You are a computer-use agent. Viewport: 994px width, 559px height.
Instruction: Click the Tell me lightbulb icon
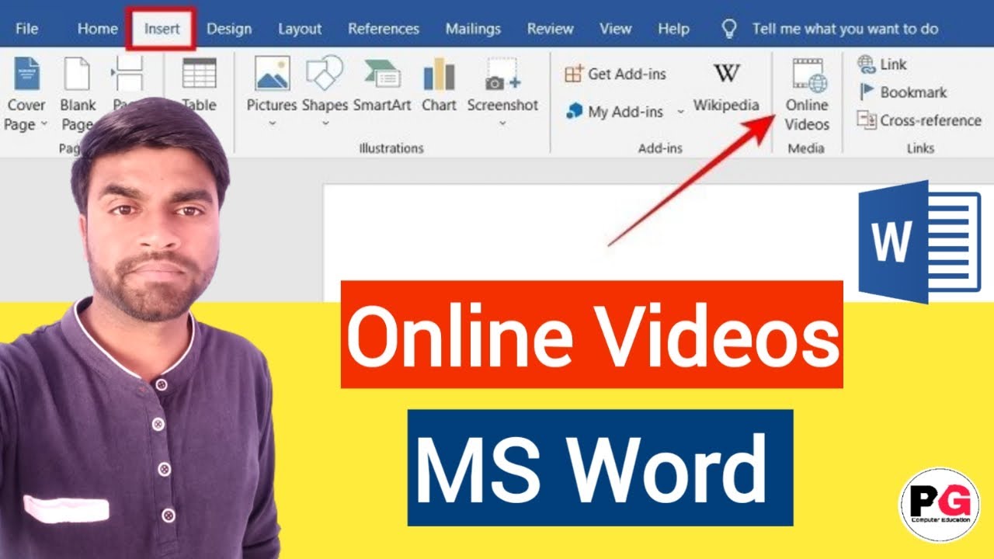[x=728, y=29]
